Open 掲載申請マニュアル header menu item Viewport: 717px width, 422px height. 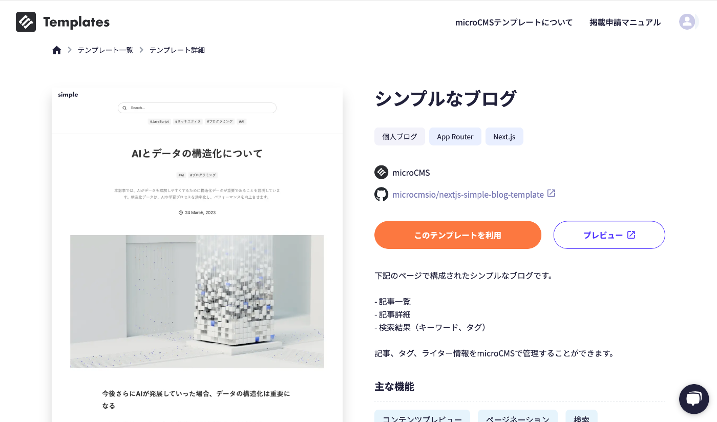coord(625,23)
